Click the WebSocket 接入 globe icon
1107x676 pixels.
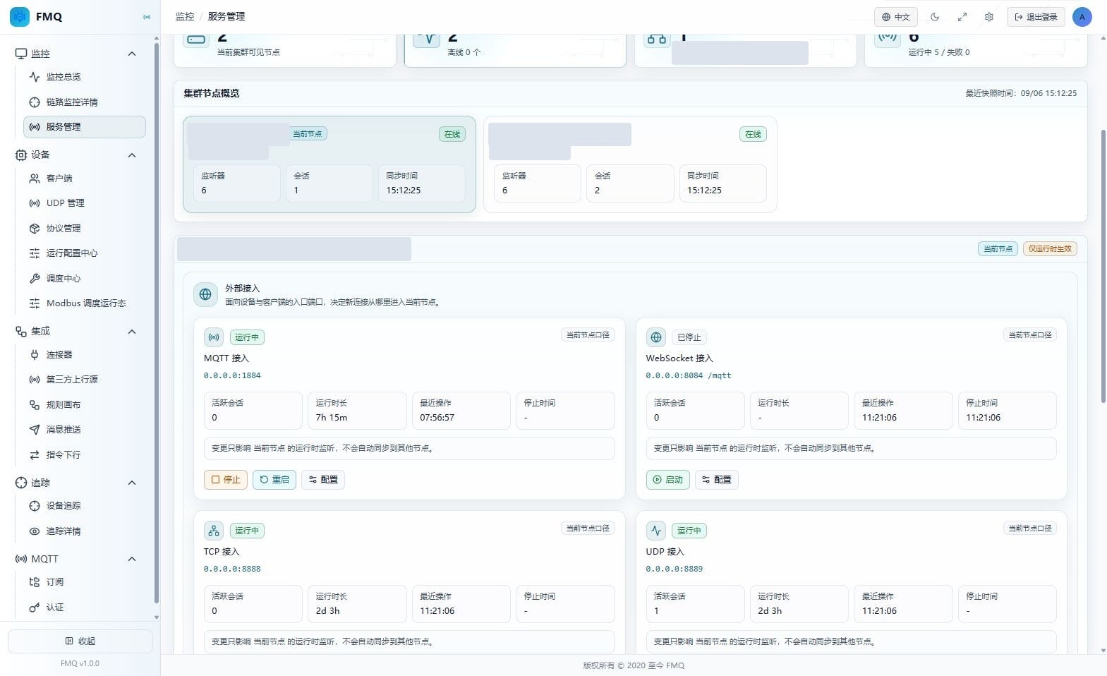click(656, 337)
